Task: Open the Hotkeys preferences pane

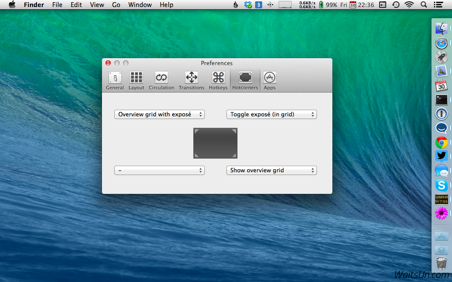Action: (x=218, y=81)
